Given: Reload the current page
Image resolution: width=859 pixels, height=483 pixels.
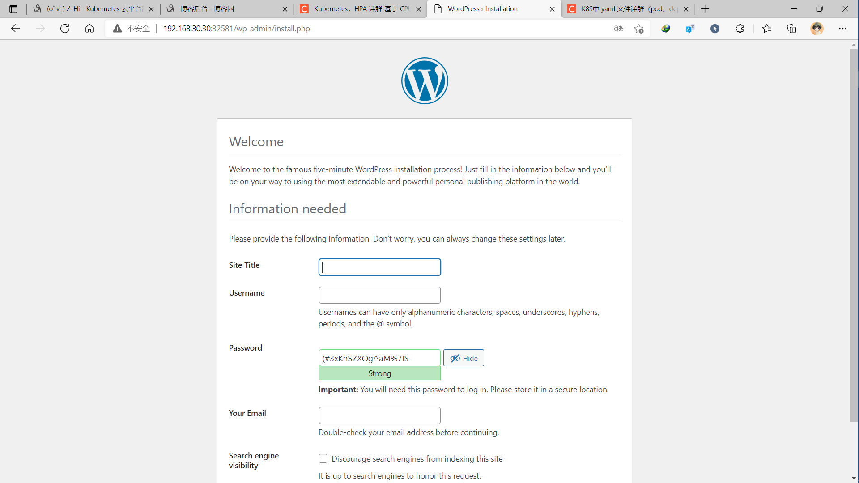Looking at the screenshot, I should [x=65, y=28].
